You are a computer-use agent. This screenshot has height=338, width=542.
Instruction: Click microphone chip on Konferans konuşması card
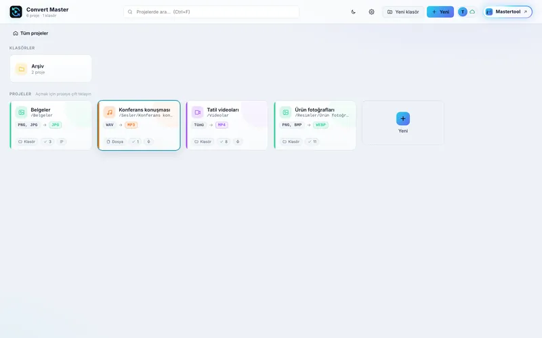tap(148, 141)
